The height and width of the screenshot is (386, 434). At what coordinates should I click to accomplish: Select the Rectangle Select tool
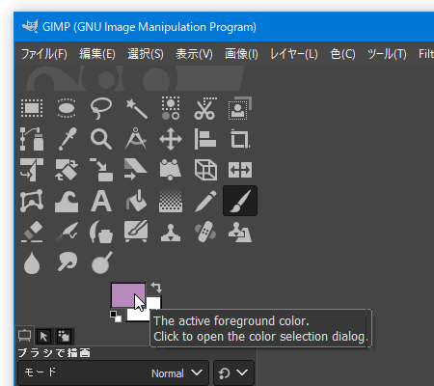(x=32, y=108)
